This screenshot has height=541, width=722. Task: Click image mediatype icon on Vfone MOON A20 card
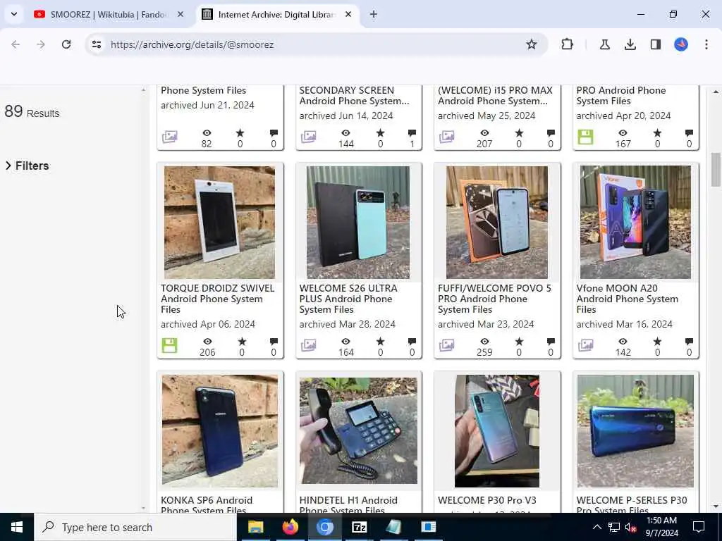coord(586,345)
